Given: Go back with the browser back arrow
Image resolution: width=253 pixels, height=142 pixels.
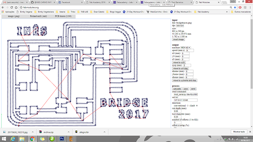Looking at the screenshot, I should point(3,8).
